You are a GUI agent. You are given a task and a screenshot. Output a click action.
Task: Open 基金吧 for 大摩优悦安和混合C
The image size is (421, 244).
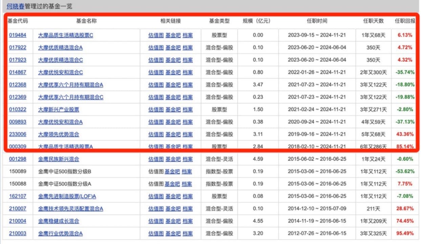click(x=173, y=72)
